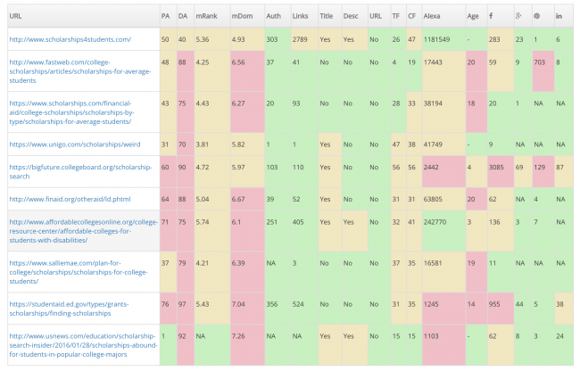
Task: Open the bigfuture.collegeboard.org scholarship-search link
Action: tap(80, 171)
